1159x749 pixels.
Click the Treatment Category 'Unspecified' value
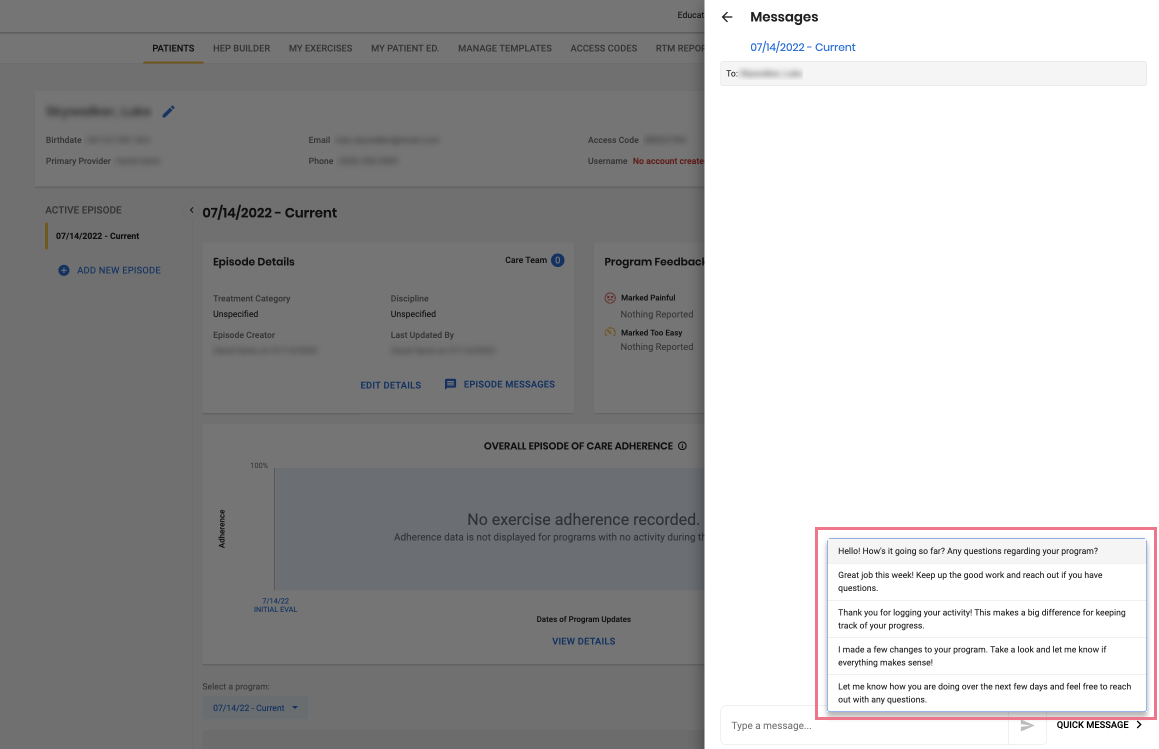pos(235,314)
